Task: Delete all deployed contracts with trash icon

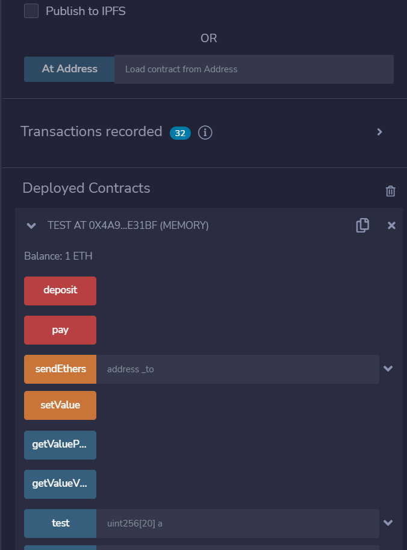Action: (391, 191)
